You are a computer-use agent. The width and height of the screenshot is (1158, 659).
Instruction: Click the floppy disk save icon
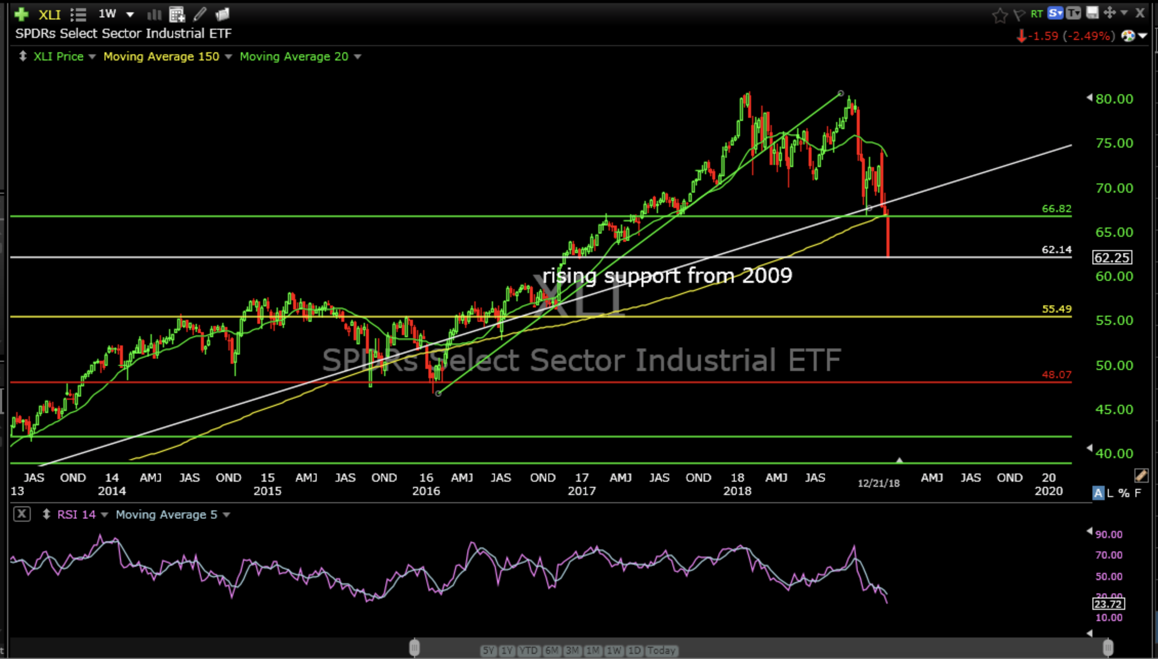1092,13
